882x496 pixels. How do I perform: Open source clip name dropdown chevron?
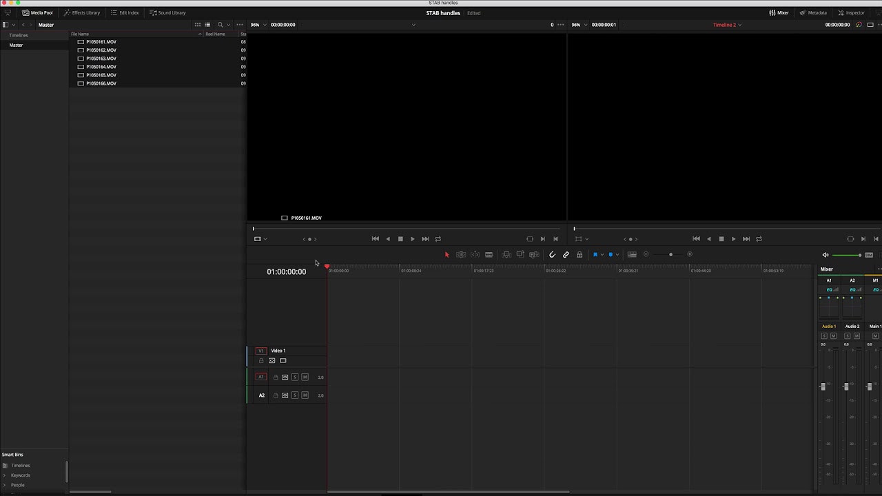pos(413,25)
